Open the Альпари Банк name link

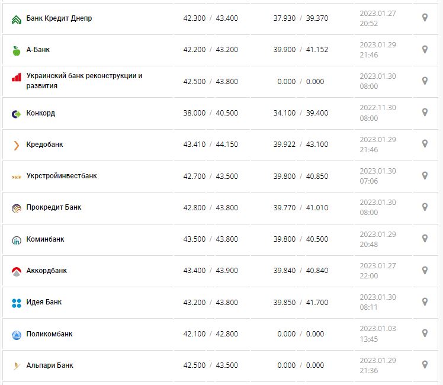point(50,365)
